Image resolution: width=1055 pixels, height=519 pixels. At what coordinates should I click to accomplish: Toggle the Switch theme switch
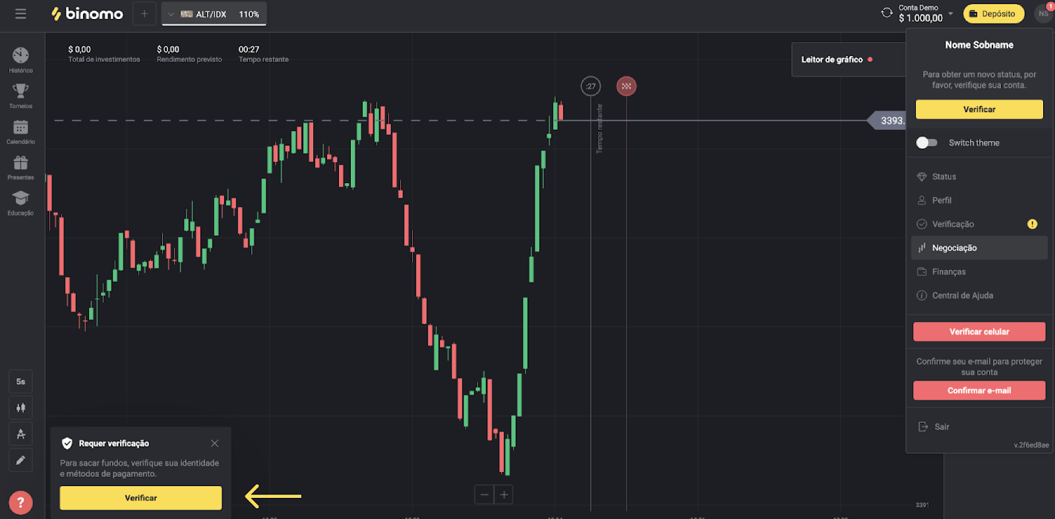pos(926,143)
